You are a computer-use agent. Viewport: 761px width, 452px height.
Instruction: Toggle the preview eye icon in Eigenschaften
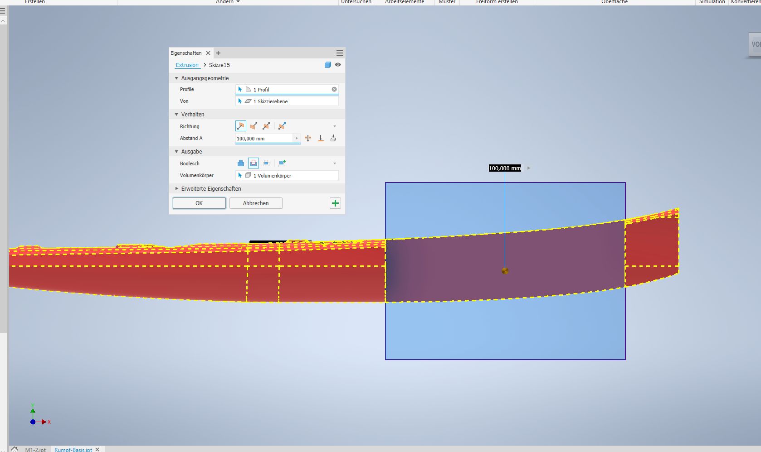[x=338, y=65]
